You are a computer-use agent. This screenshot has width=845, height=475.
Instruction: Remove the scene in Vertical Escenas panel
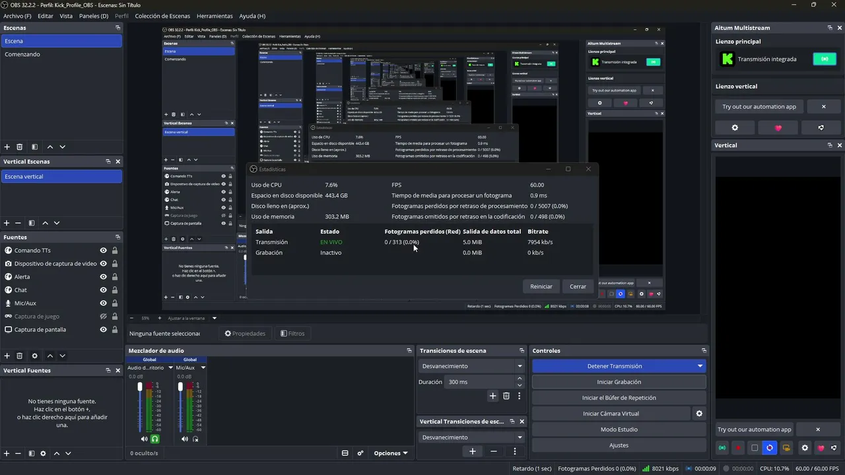pyautogui.click(x=18, y=224)
